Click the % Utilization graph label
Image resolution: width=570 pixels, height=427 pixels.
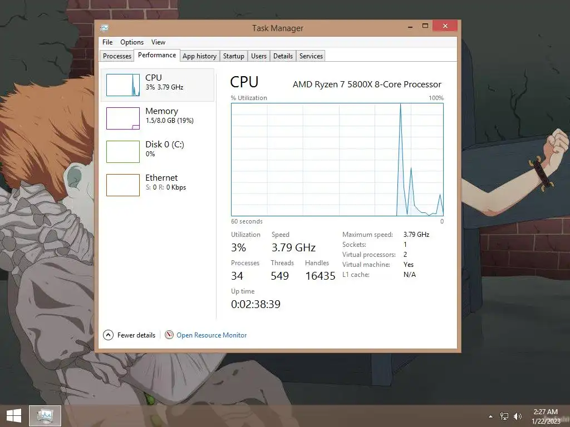(x=249, y=98)
